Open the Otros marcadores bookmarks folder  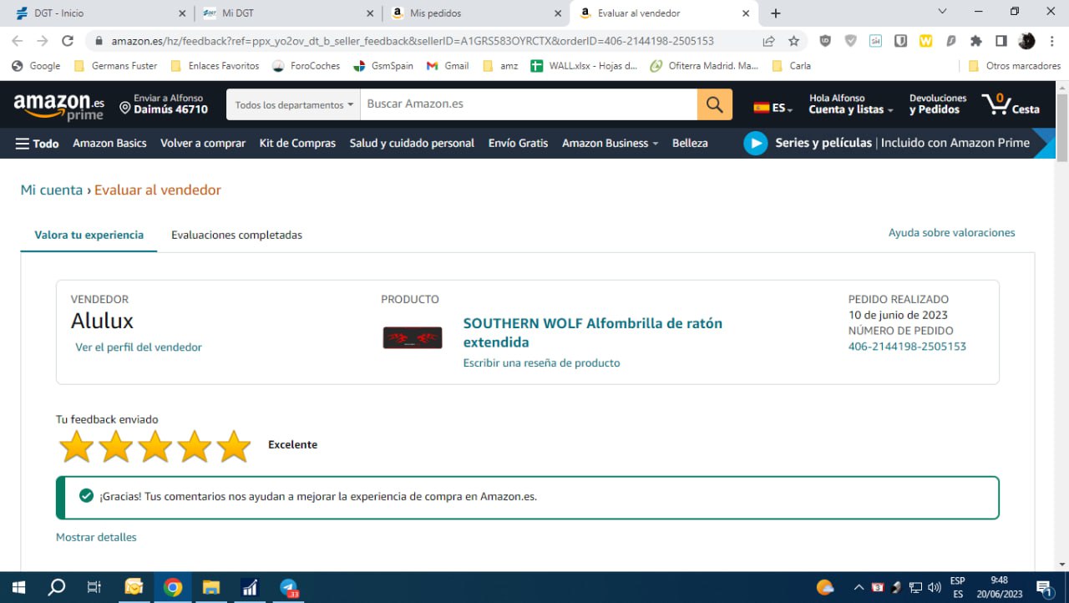[1015, 66]
